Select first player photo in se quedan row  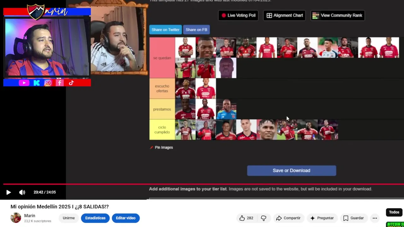coord(185,48)
